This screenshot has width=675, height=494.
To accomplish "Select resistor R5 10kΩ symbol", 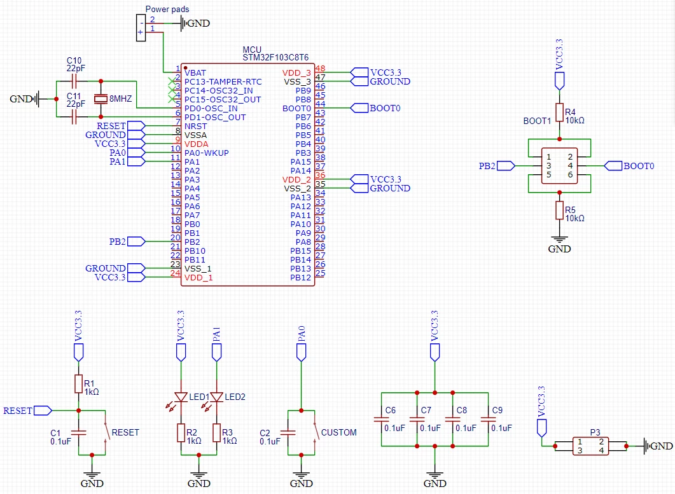I will point(559,210).
